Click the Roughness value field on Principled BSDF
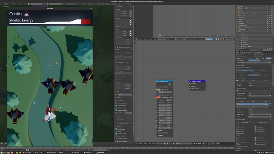274x154 pixels. (165, 108)
